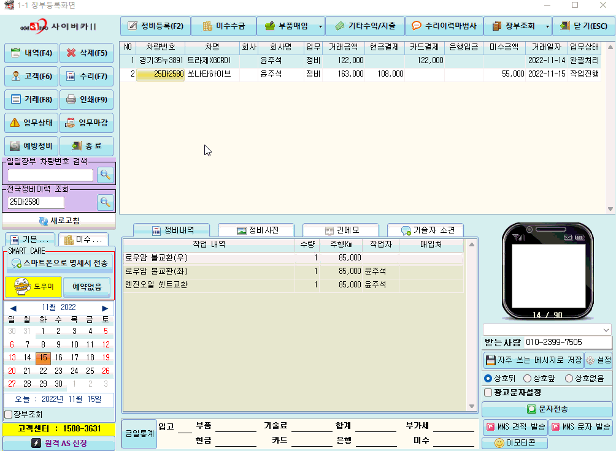Image resolution: width=616 pixels, height=451 pixels.
Task: Select the 상호앞 radio option
Action: [527, 378]
